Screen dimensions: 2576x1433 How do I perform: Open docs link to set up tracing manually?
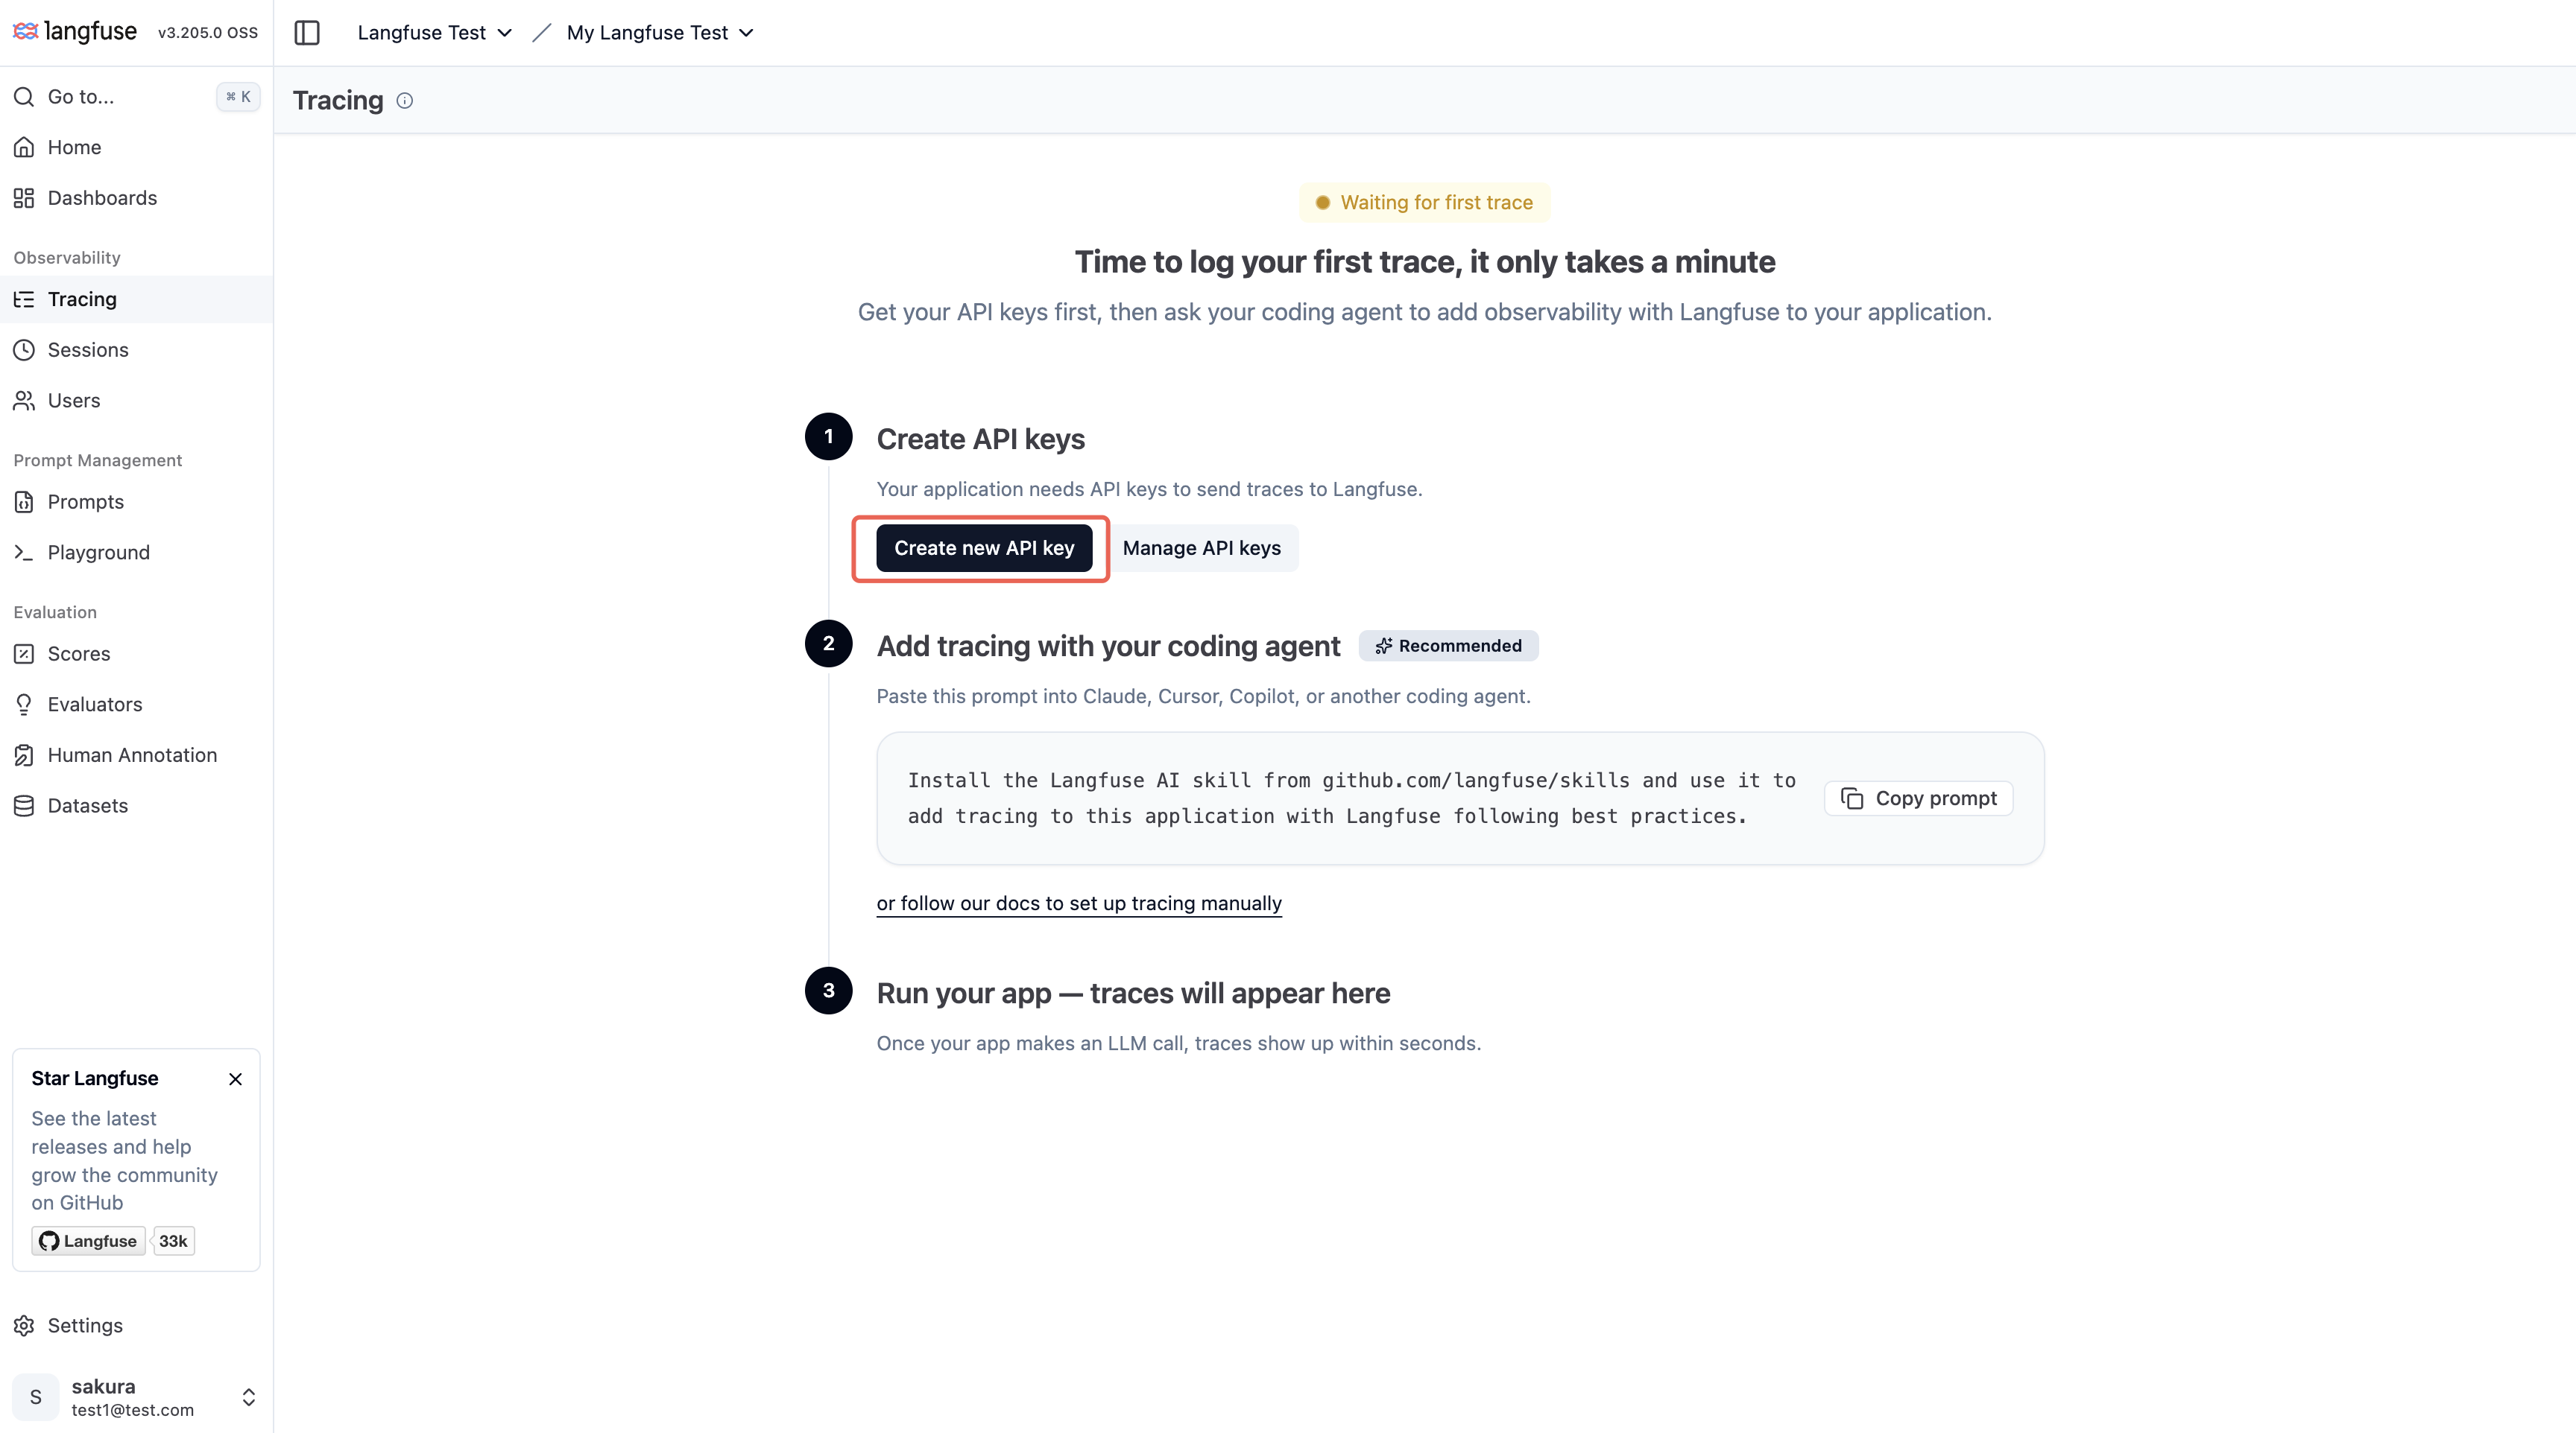click(x=1079, y=903)
